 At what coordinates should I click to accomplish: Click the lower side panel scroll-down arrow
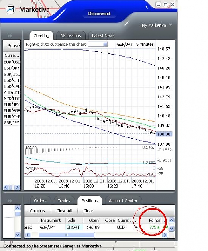pyautogui.click(x=18, y=235)
